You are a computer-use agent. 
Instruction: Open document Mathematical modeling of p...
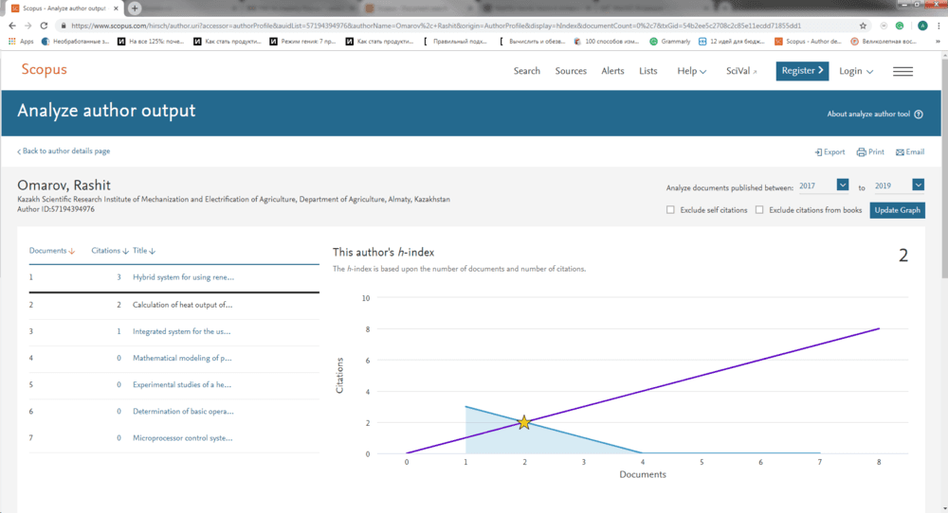click(182, 358)
